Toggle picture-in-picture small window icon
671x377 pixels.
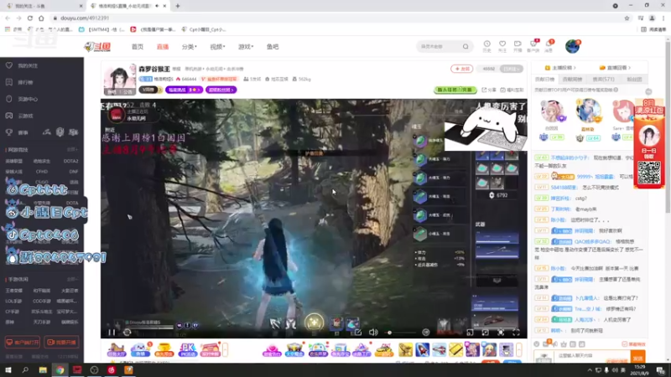[x=470, y=332]
